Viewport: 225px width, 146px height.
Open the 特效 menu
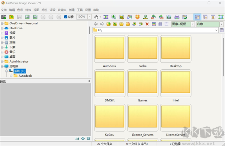click(x=28, y=10)
